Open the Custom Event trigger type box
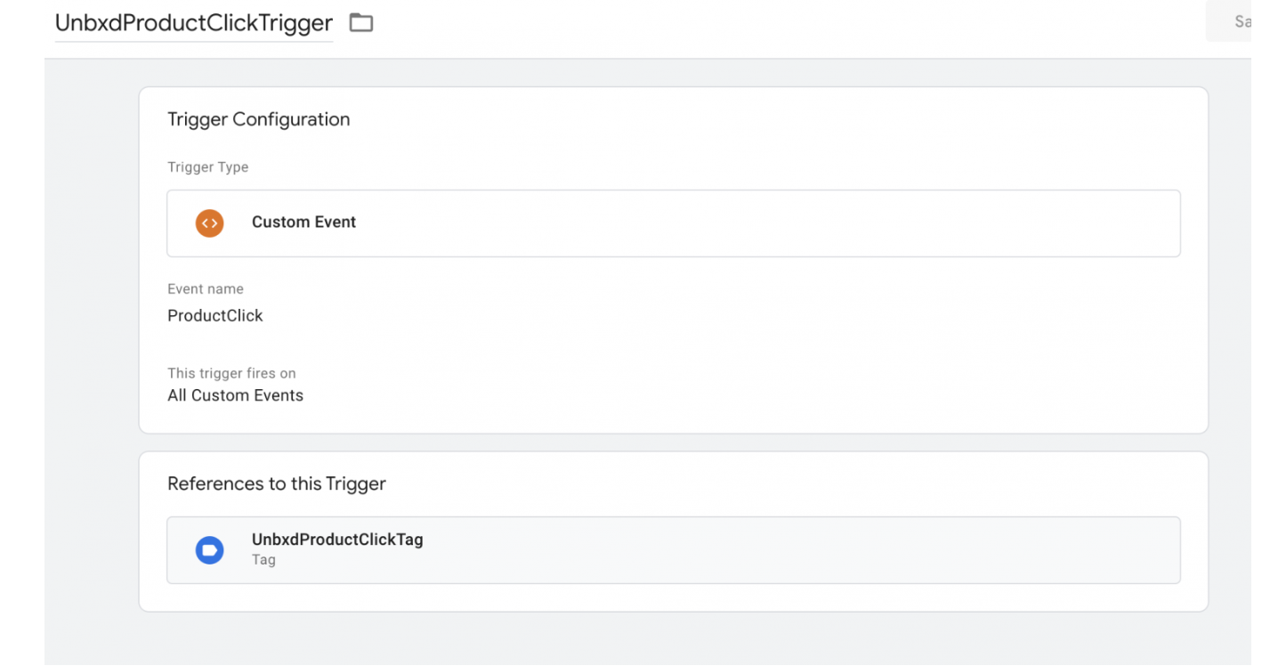 (x=674, y=223)
